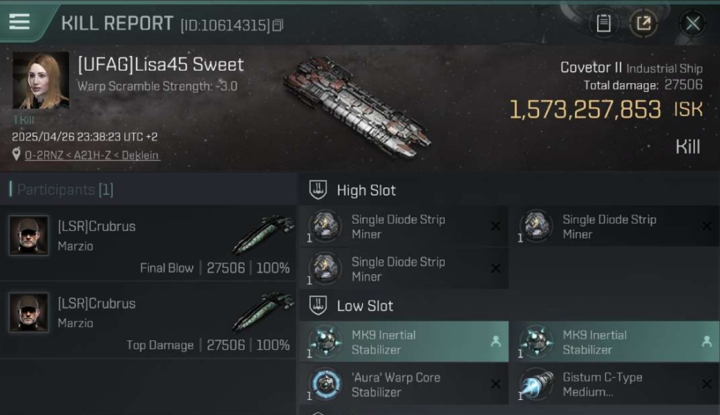Click the [LSR]Crubrus Top Damage name
Screen dimensions: 720x415
(96, 303)
